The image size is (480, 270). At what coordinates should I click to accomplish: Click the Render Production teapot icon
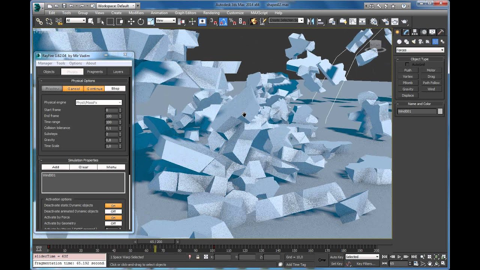click(x=404, y=21)
